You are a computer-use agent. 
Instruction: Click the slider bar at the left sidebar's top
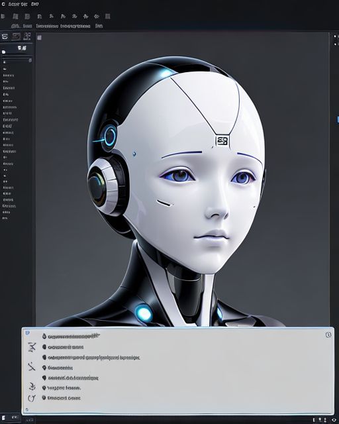[17, 60]
